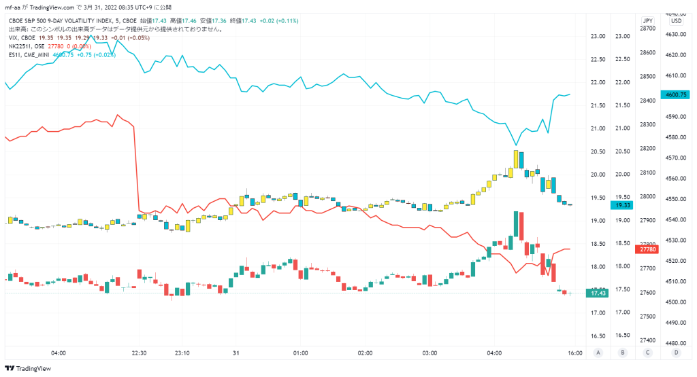Viewport: 697px width, 377px height.
Task: Select price scale D circle button
Action: coord(676,353)
